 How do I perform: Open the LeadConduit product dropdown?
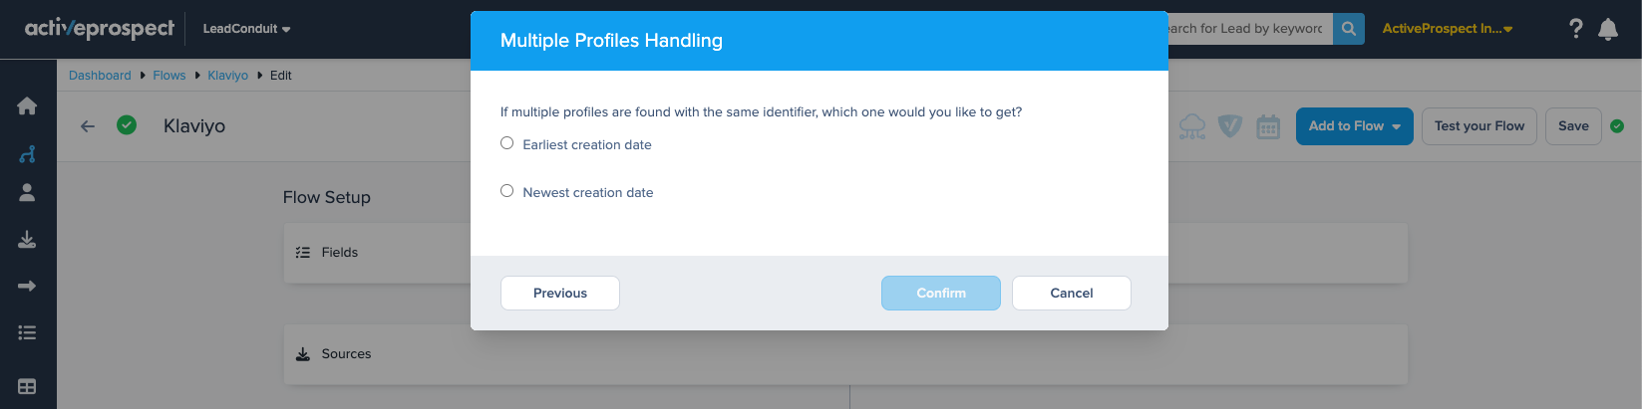tap(246, 29)
